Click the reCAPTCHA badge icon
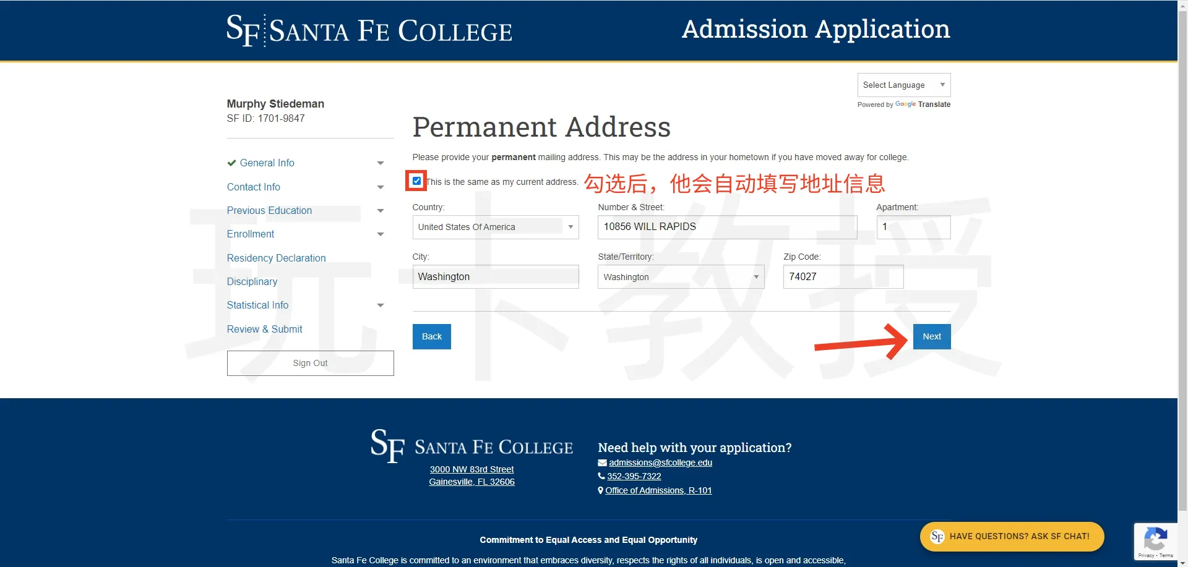The height and width of the screenshot is (567, 1188). (x=1155, y=539)
